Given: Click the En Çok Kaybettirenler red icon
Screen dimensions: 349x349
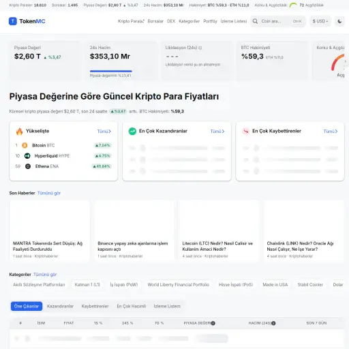Looking at the screenshot, I should [x=245, y=131].
